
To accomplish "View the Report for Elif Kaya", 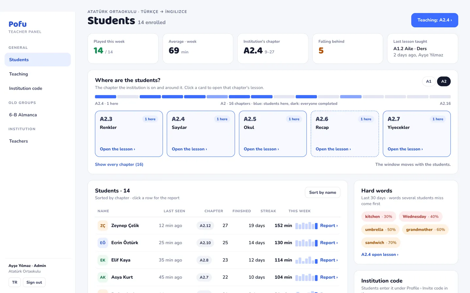I will (329, 260).
